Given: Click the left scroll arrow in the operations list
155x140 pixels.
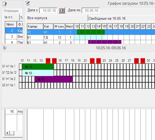Looking at the screenshot, I should click(7, 133).
